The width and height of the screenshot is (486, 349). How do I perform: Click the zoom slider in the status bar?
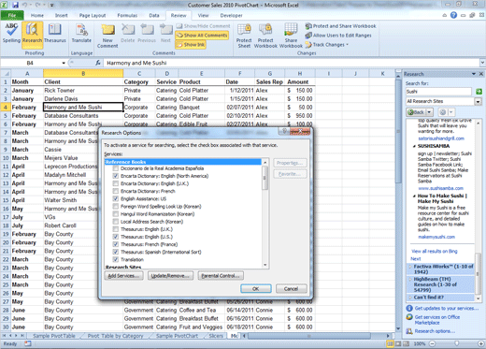[456, 343]
